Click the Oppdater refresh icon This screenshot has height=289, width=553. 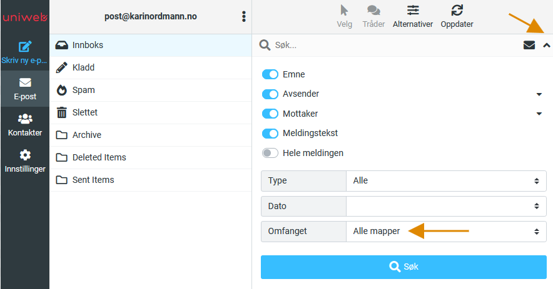(x=457, y=10)
